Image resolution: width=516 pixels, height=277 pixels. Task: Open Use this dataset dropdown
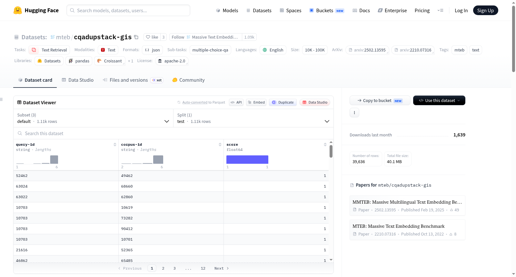click(x=439, y=100)
